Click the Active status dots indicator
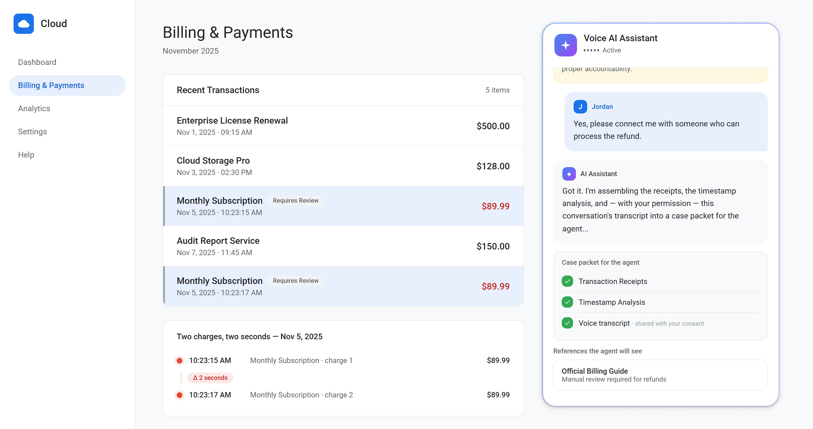The image size is (813, 429). [591, 50]
